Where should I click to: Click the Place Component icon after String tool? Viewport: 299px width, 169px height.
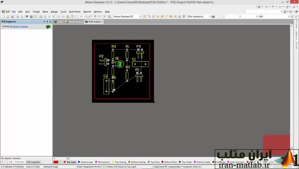click(x=184, y=17)
